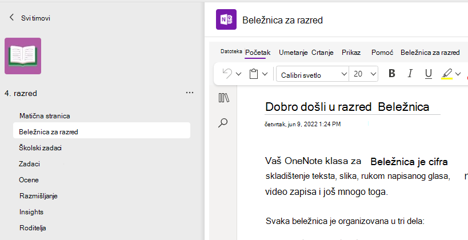Toggle Bold formatting
Screen dimensions: 468x240
[392, 74]
